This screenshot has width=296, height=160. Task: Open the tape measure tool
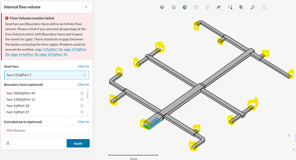tap(252, 7)
